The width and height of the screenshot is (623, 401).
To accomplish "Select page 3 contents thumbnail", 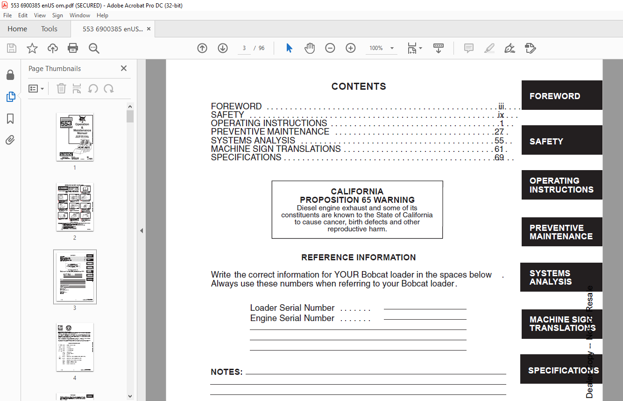I will (x=75, y=277).
